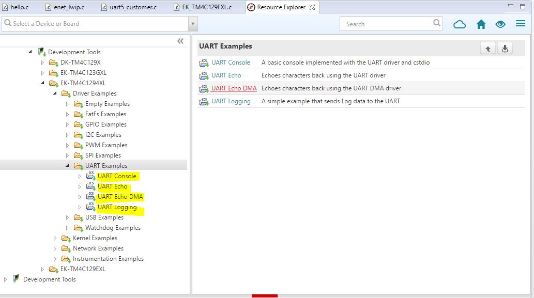
Task: Minimize the editor view pane
Action: click(510, 6)
